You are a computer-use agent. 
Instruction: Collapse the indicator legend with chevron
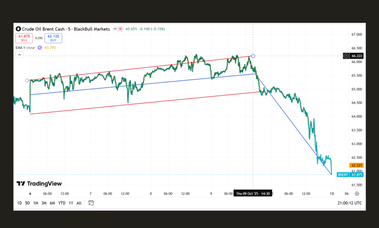pos(19,55)
